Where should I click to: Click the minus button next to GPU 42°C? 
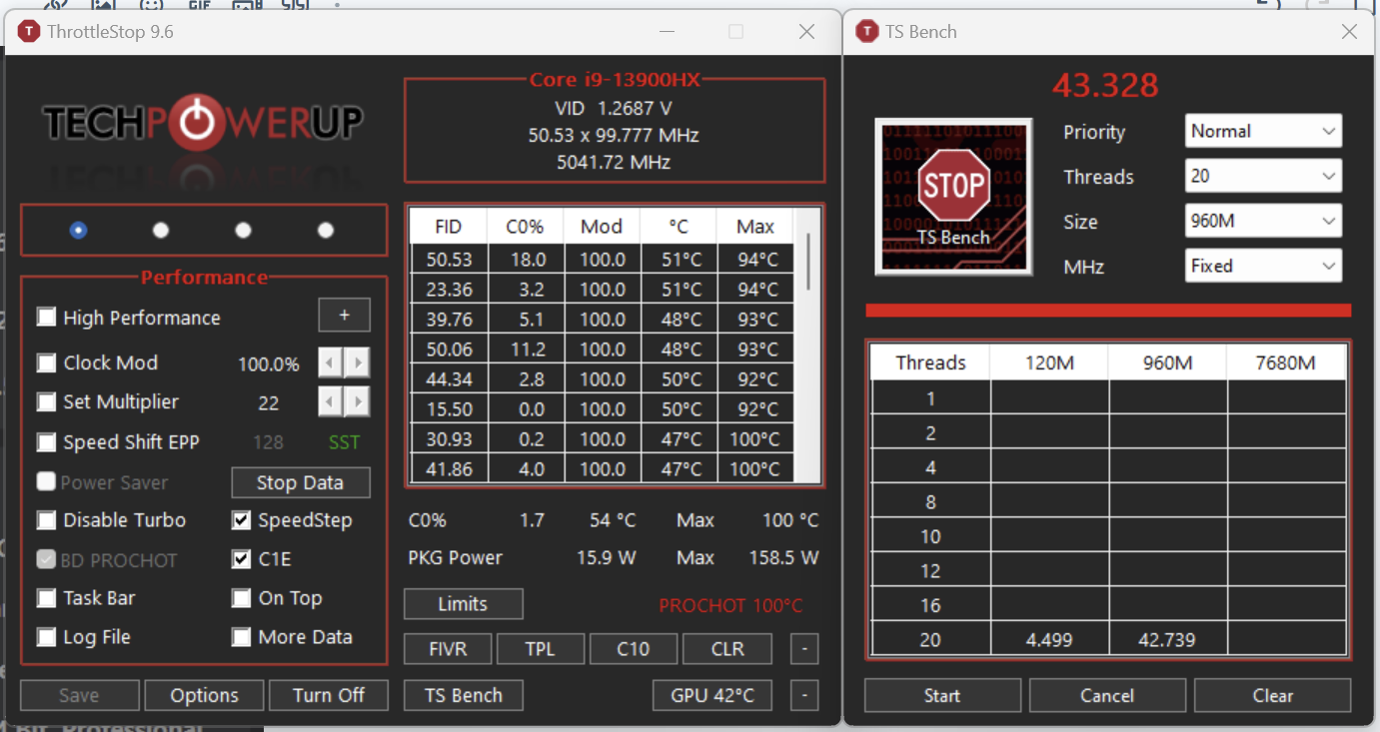pos(804,695)
